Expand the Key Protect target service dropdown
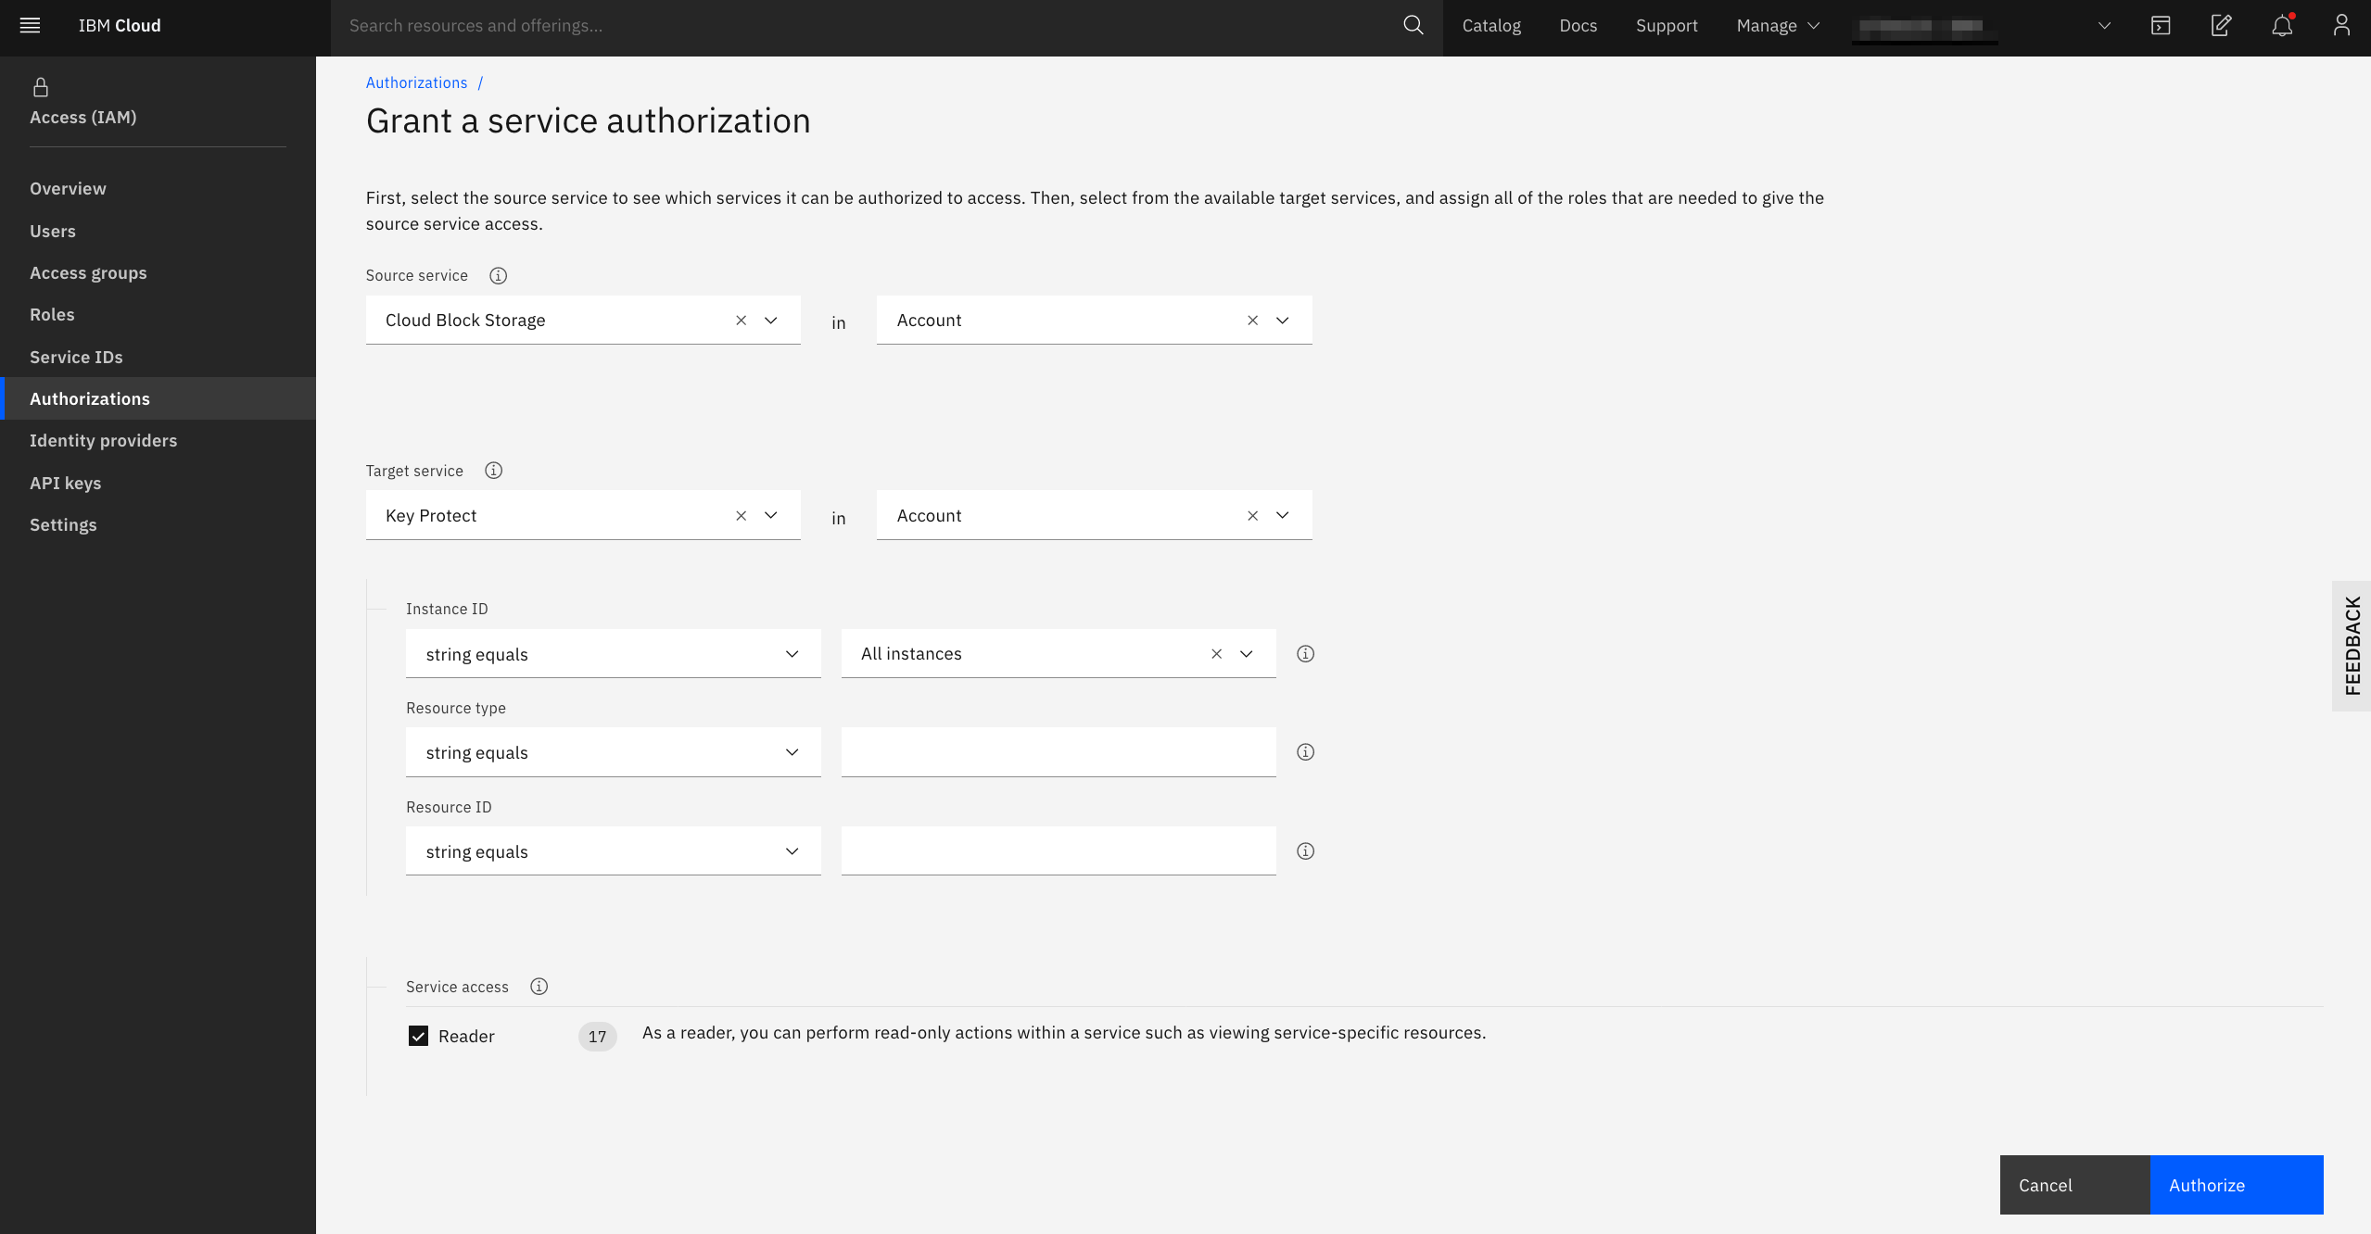Screen dimensions: 2371x1234 pyautogui.click(x=770, y=516)
